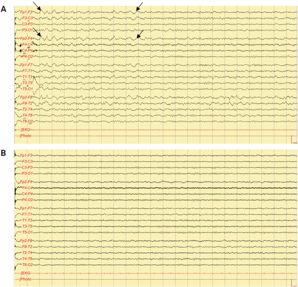Click the EKG channel label in panel B
The image size is (298, 287).
[26, 273]
